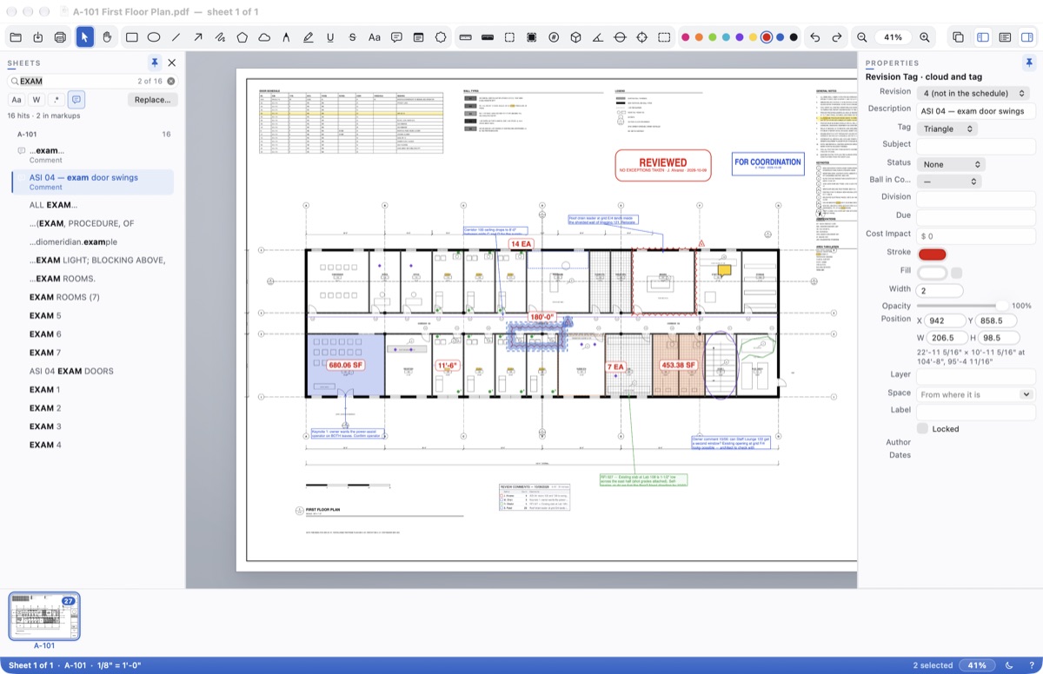This screenshot has width=1043, height=674.
Task: Open the Revision dropdown
Action: tap(974, 93)
